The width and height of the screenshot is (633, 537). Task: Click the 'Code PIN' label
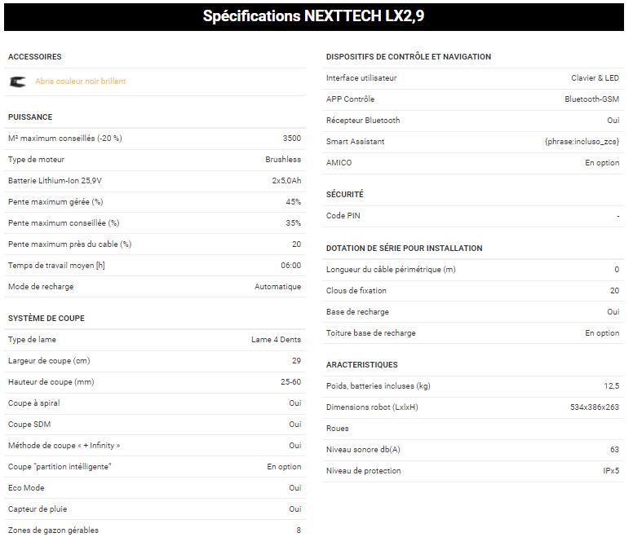[343, 216]
